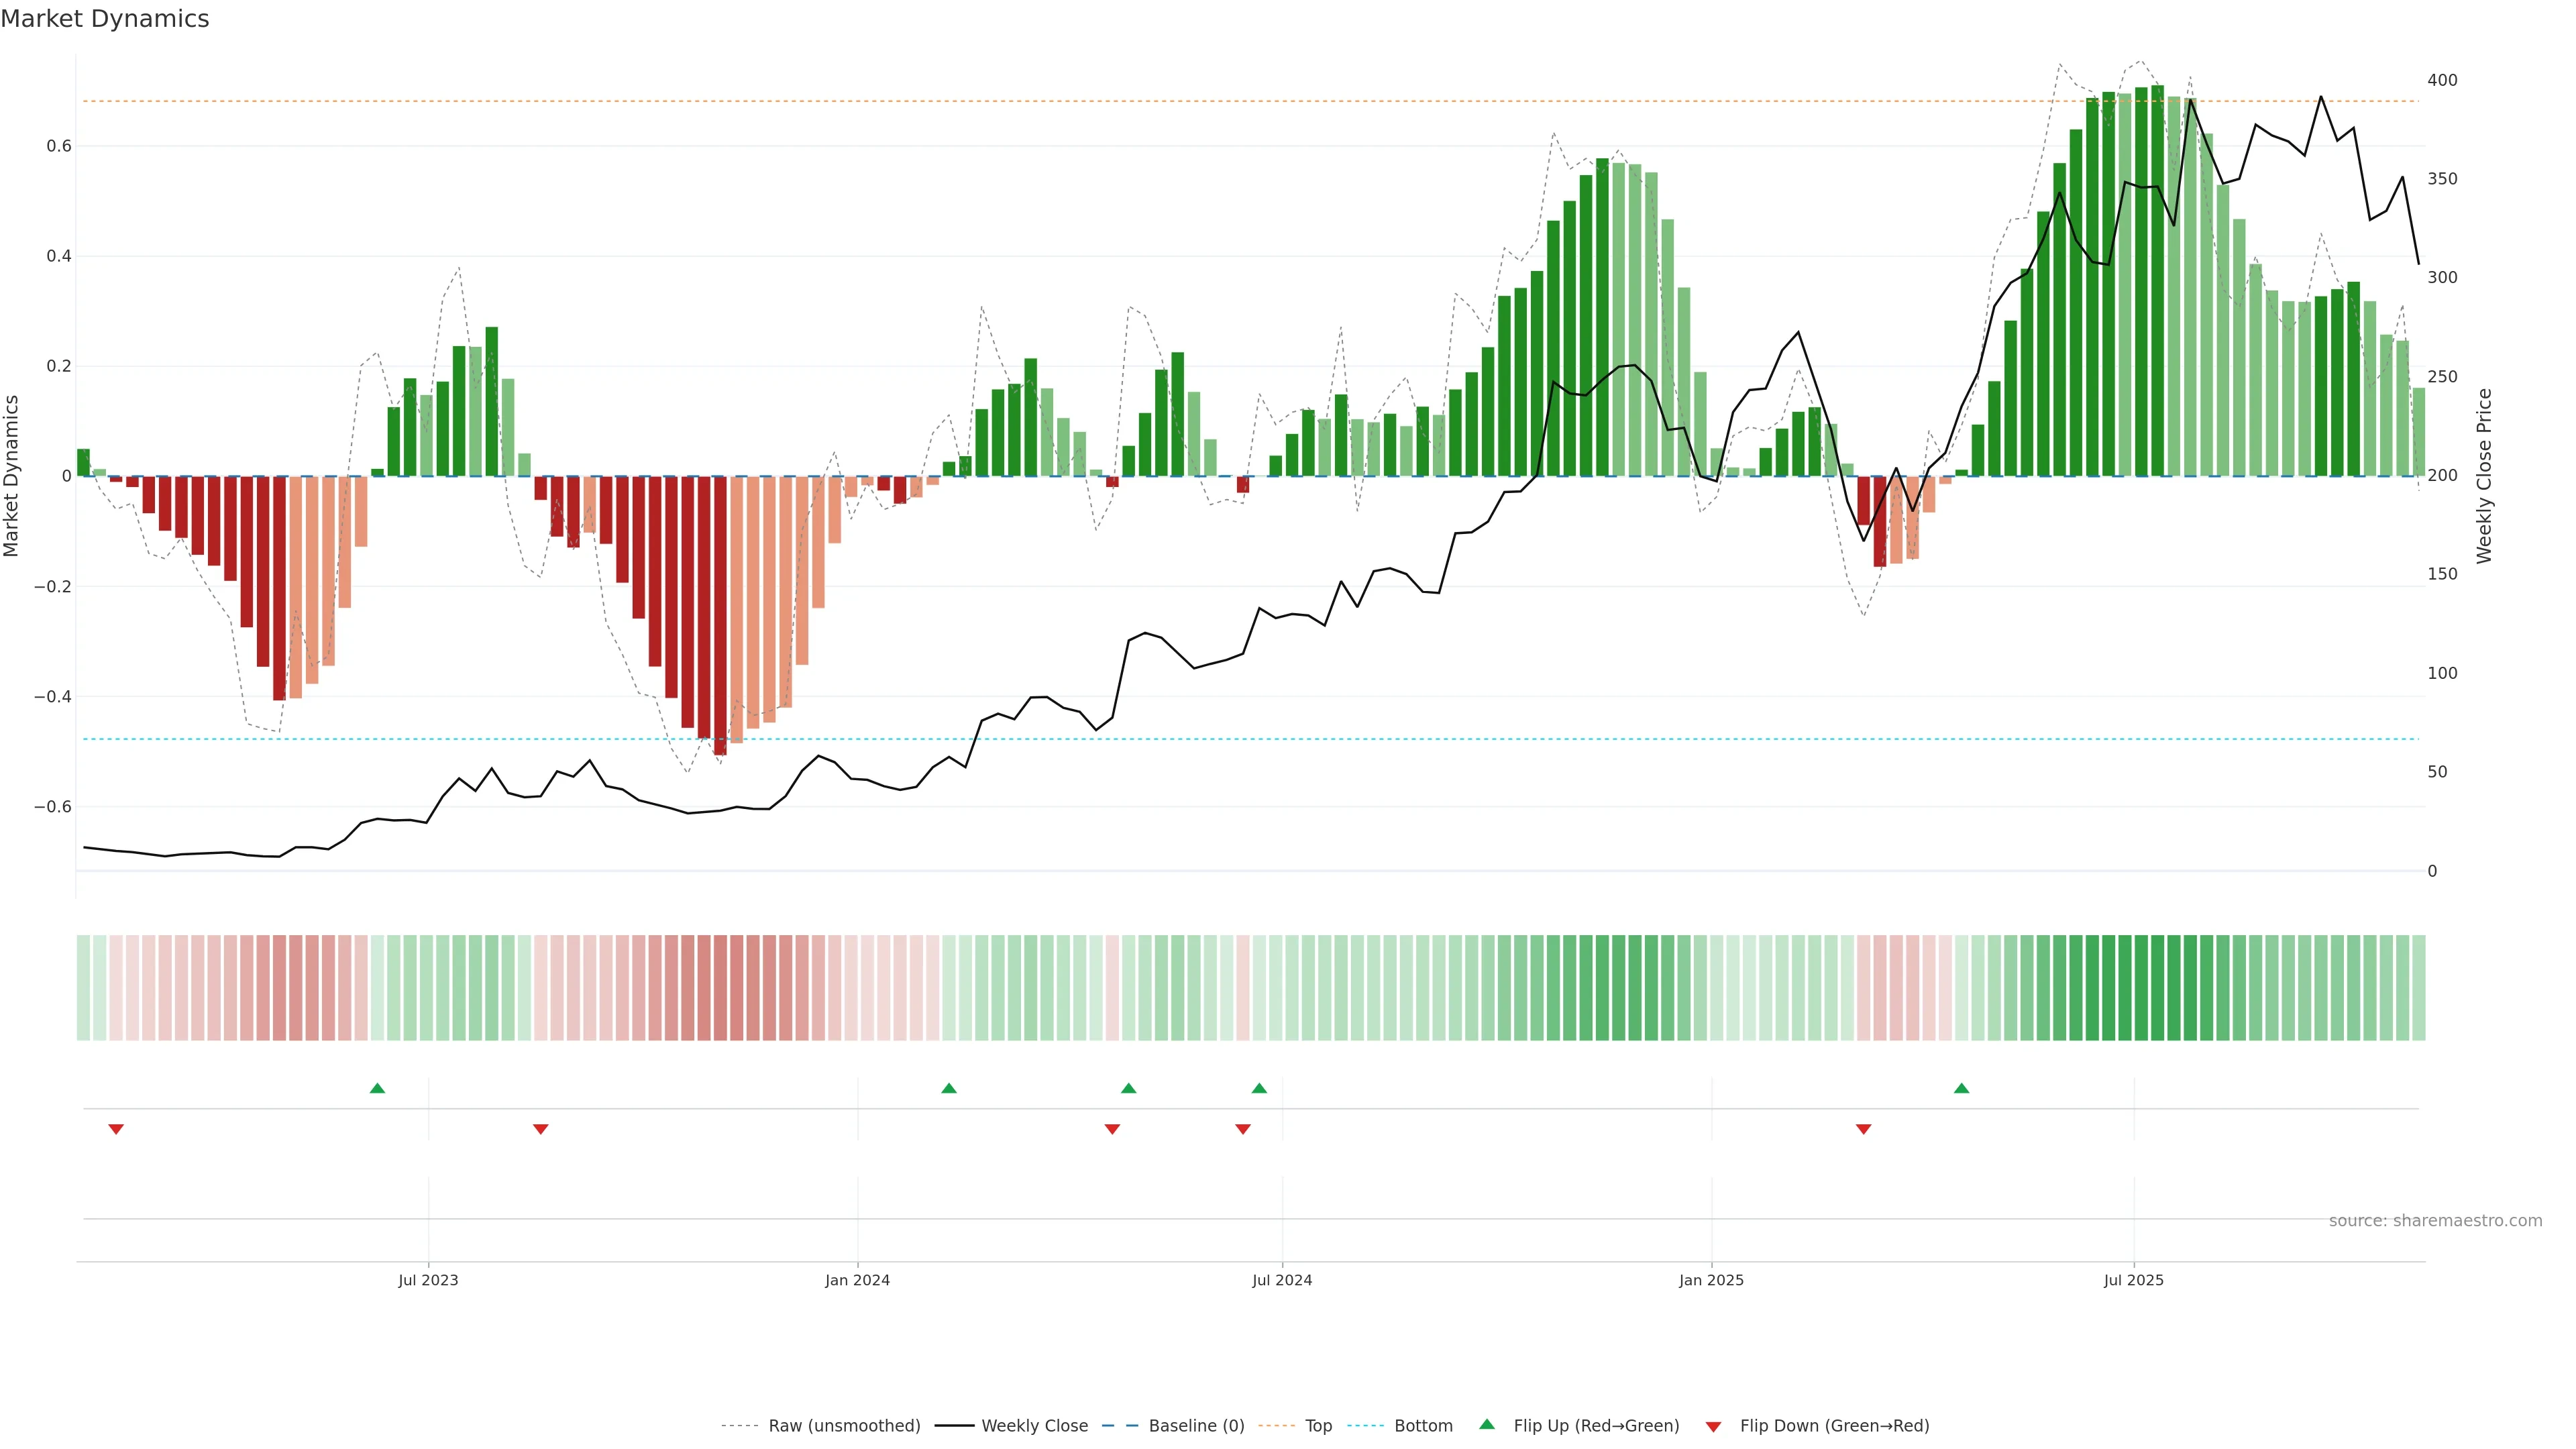This screenshot has height=1449, width=2576.
Task: Toggle the Baseline (0) legend entry
Action: click(1196, 1426)
